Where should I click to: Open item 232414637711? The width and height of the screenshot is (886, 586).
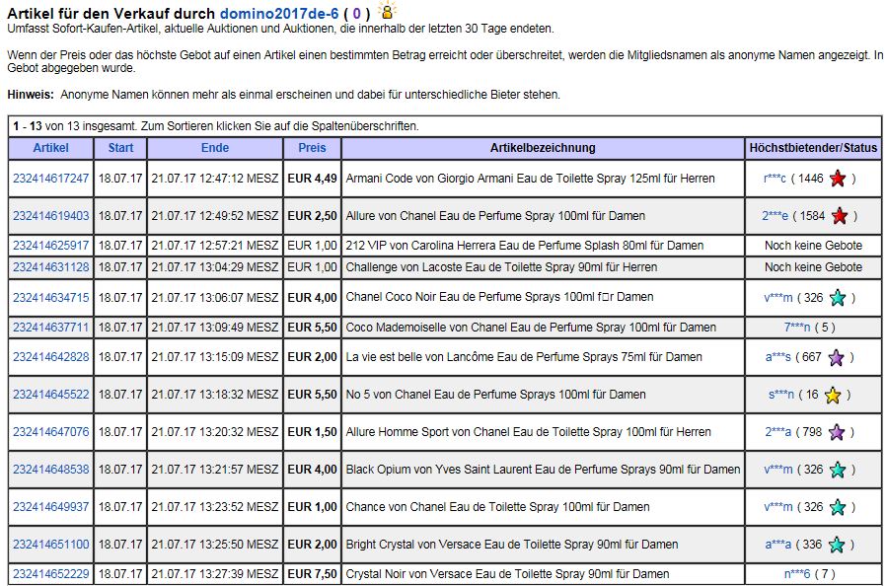pos(51,328)
